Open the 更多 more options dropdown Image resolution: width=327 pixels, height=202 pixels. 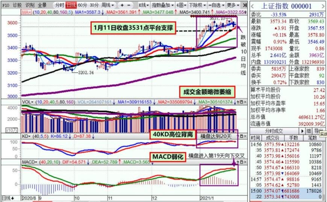233,5
